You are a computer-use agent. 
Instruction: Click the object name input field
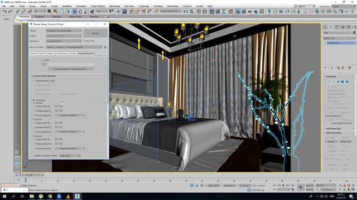pyautogui.click(x=337, y=33)
